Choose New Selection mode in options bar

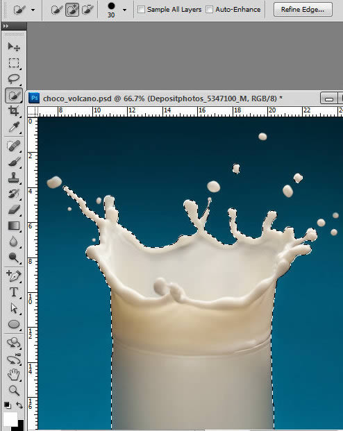click(x=57, y=10)
